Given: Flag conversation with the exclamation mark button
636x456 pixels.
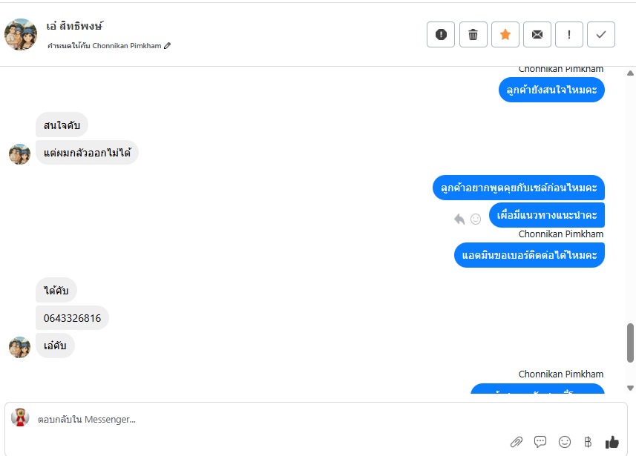Looking at the screenshot, I should [569, 34].
